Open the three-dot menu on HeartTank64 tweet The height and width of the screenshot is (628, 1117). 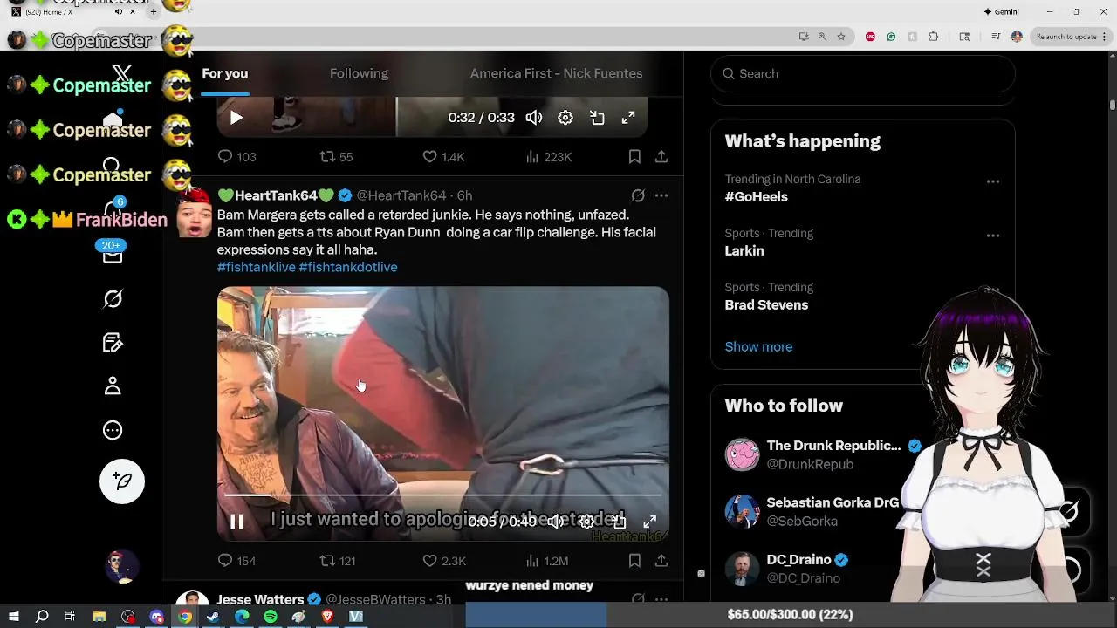click(661, 195)
